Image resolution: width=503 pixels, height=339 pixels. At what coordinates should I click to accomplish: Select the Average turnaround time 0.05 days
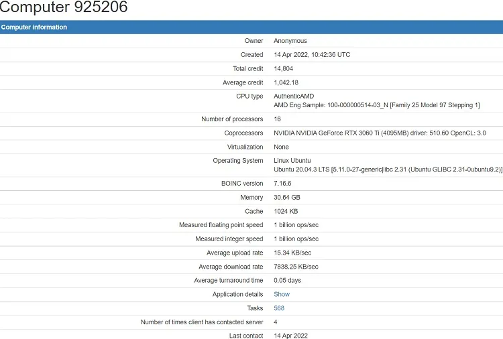click(x=287, y=280)
